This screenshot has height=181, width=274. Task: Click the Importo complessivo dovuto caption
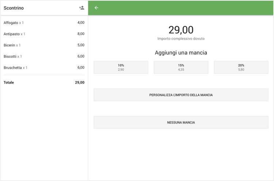pos(181,38)
